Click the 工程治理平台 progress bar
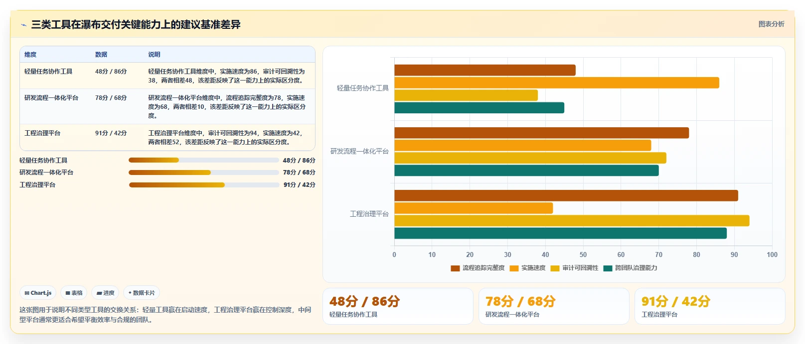The height and width of the screenshot is (344, 805). [x=204, y=185]
